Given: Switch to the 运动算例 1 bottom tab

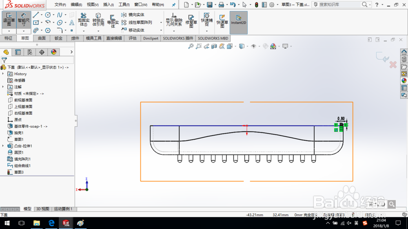Looking at the screenshot, I should tap(63, 209).
